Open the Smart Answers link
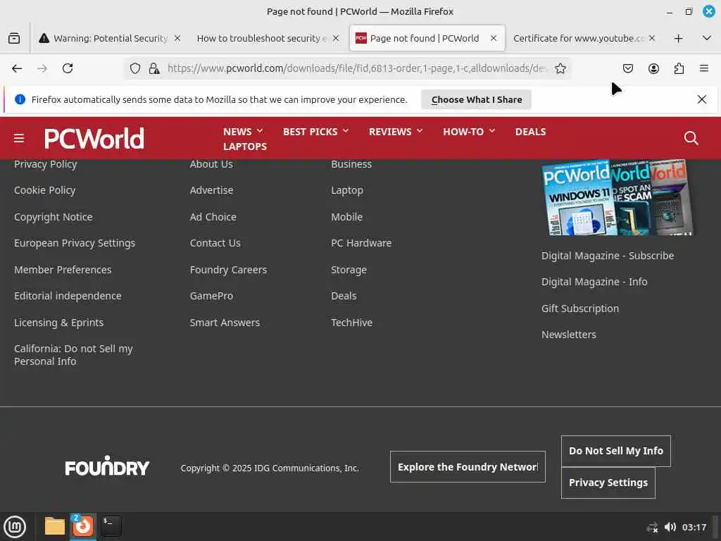Image resolution: width=721 pixels, height=541 pixels. (x=225, y=323)
